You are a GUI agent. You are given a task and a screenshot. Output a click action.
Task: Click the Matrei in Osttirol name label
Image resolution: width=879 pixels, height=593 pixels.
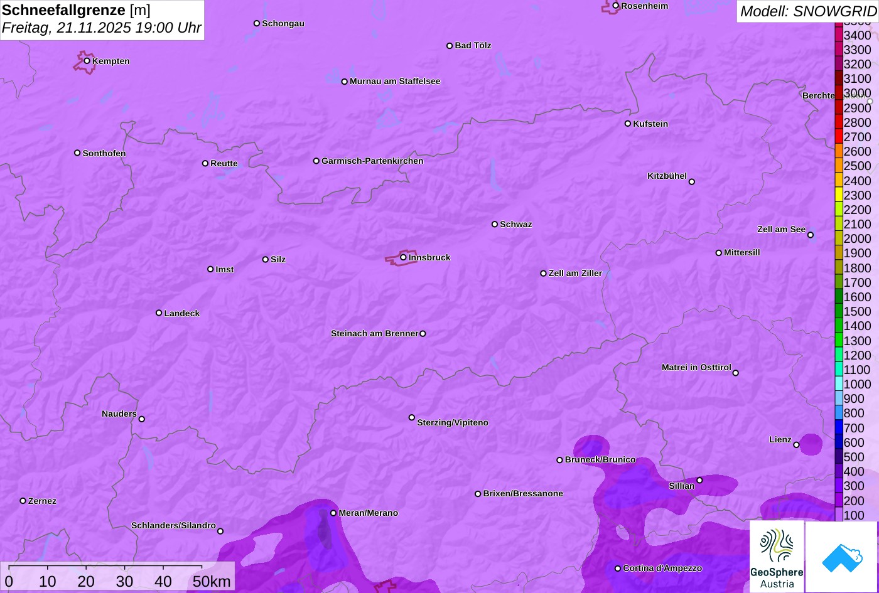696,368
